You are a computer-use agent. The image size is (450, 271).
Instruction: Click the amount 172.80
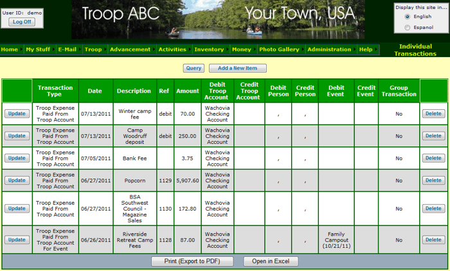[188, 209]
